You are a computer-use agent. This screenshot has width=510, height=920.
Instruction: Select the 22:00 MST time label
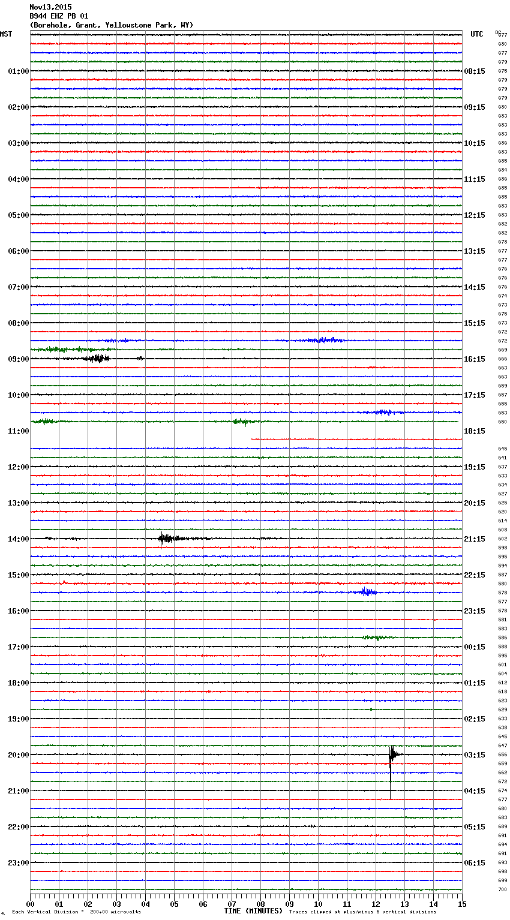[19, 827]
